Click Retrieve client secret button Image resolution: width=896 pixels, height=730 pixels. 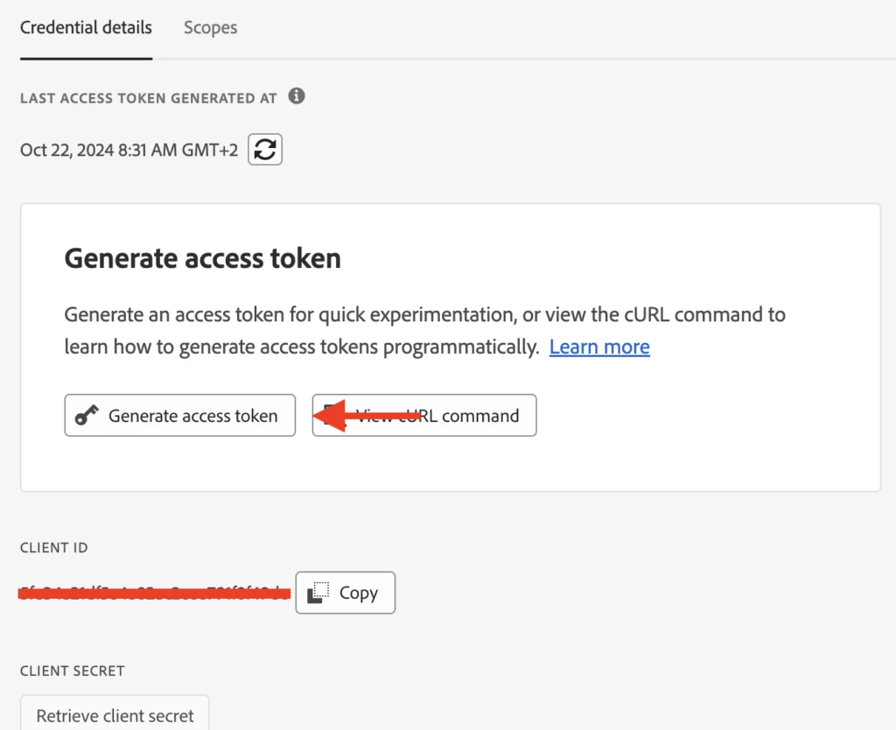[x=115, y=715]
